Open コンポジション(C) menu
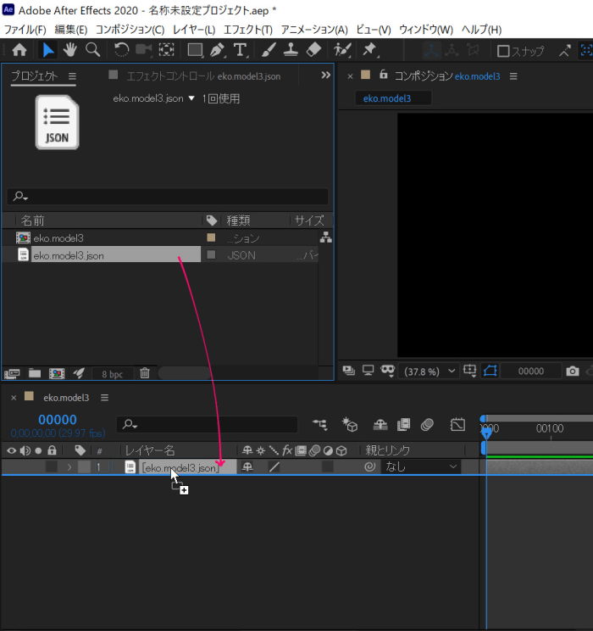Viewport: 593px width, 631px height. click(130, 30)
